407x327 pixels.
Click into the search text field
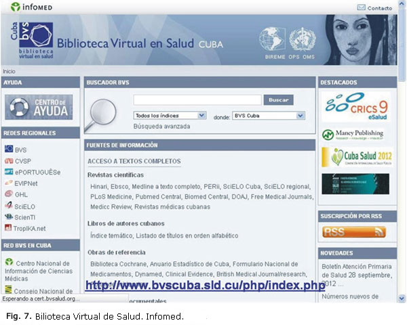coord(197,100)
